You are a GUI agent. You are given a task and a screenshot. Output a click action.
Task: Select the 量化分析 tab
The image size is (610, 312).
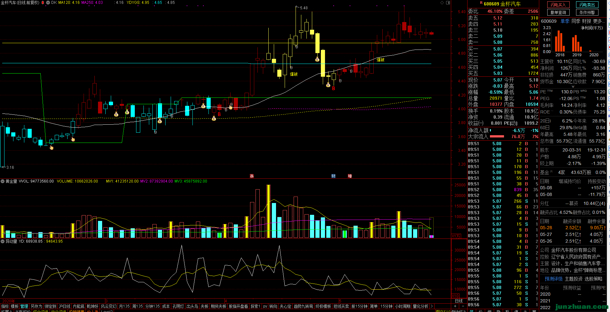click(420, 306)
